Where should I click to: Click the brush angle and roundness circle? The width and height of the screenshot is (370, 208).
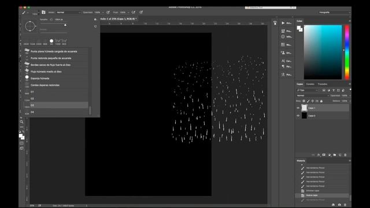pos(30,26)
